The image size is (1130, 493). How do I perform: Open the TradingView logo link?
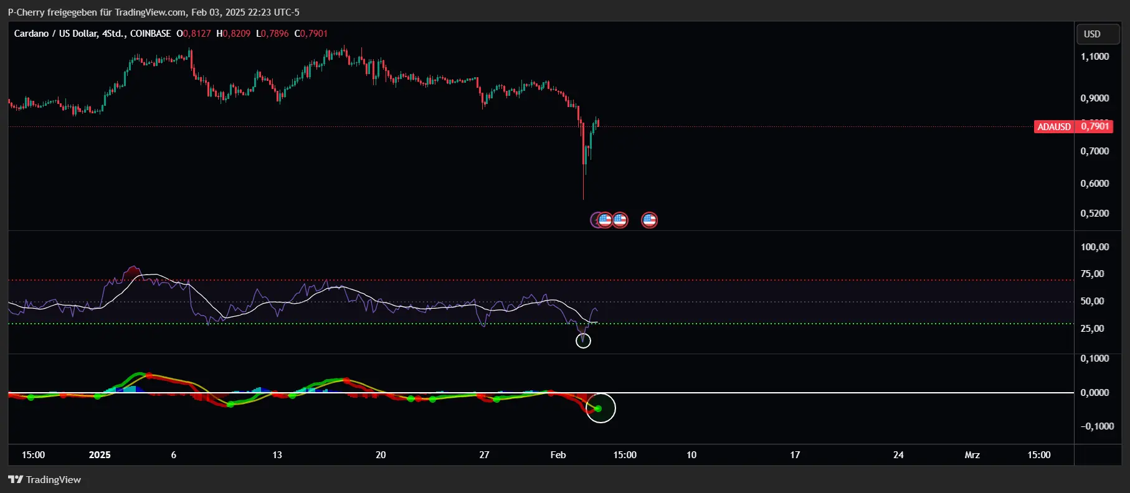coord(44,479)
